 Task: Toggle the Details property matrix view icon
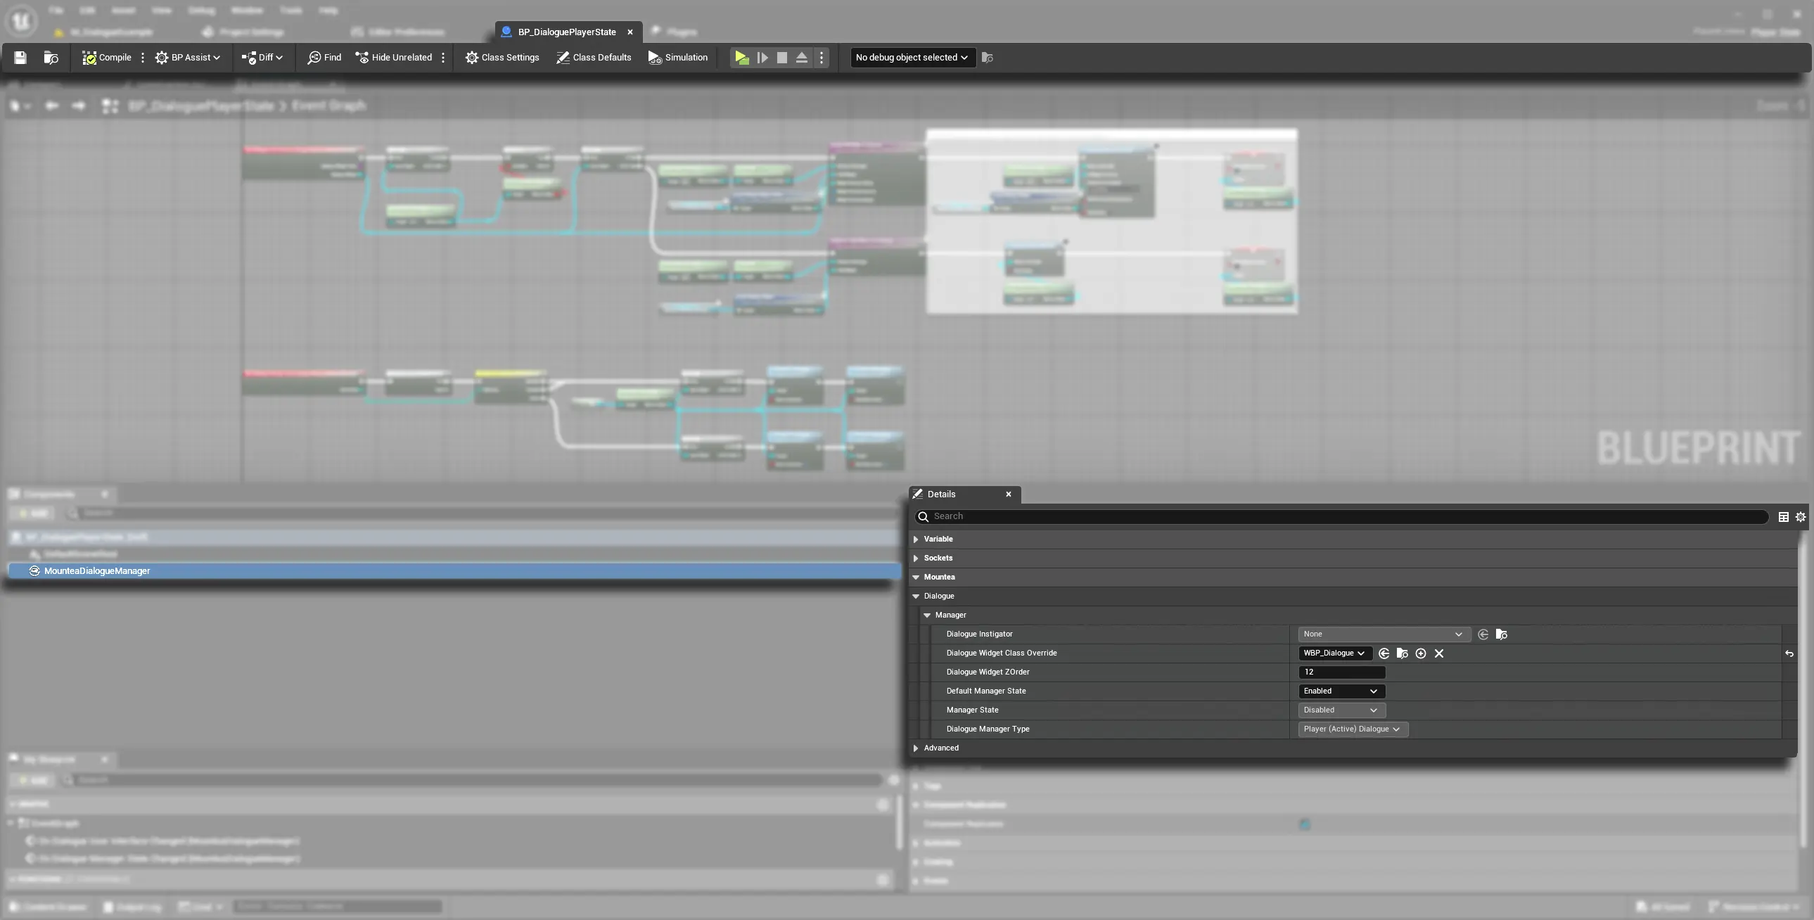[x=1783, y=517]
